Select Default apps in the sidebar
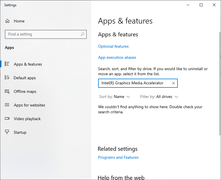This screenshot has height=180, width=221. [x=25, y=78]
